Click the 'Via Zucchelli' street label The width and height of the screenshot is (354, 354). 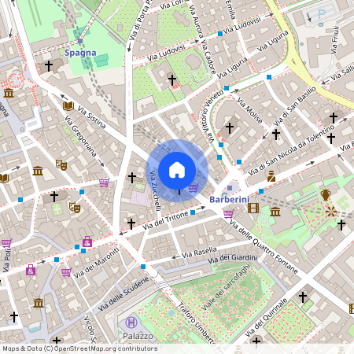[x=155, y=190]
